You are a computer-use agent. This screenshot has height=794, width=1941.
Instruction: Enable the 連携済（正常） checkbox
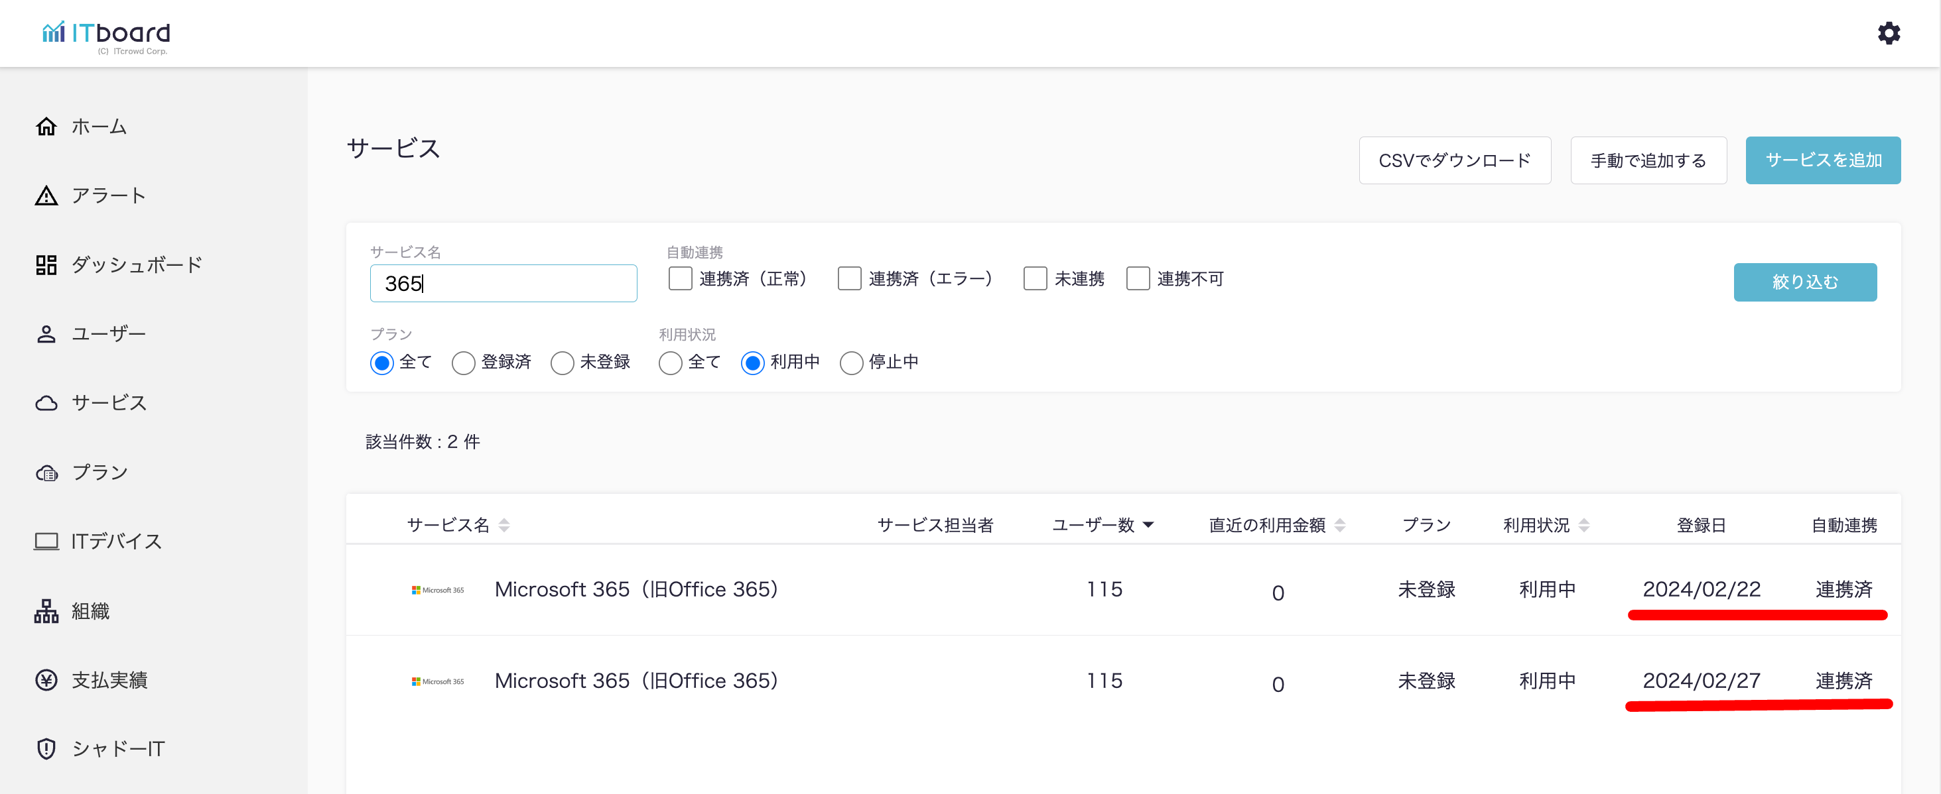(x=680, y=278)
